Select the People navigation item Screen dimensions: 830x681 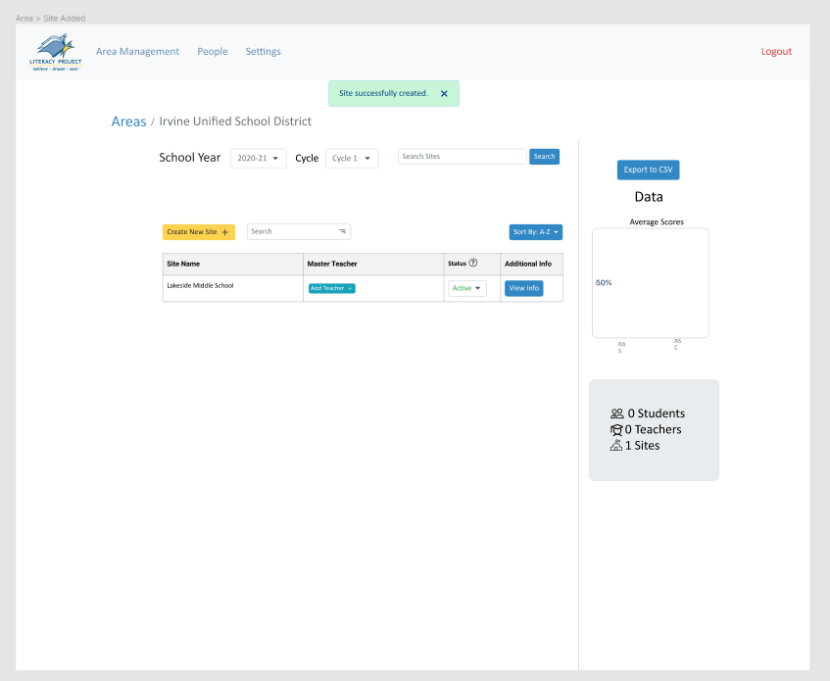(x=212, y=52)
